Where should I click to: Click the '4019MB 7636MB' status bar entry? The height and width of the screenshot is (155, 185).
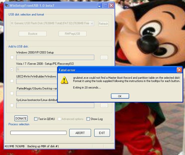[x=14, y=146]
